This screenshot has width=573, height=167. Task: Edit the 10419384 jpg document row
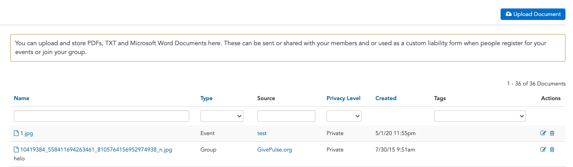pos(543,150)
